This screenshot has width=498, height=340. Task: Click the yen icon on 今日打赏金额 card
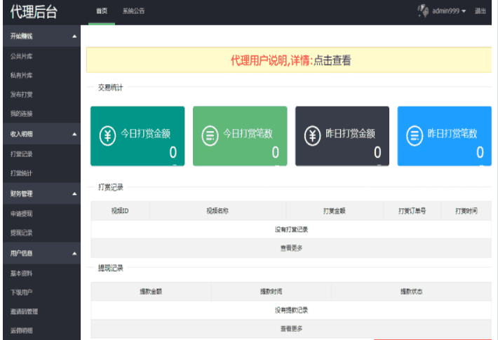click(107, 136)
